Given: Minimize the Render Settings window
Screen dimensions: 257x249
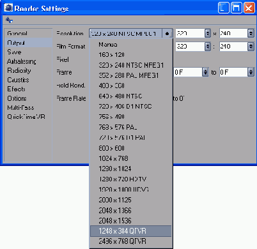Looking at the screenshot, I should click(224, 8).
